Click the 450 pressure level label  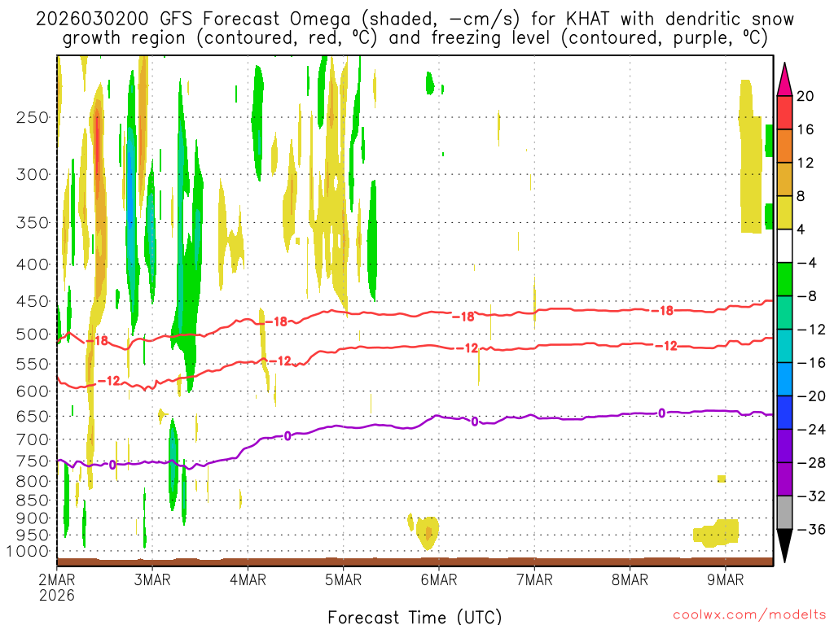click(33, 301)
